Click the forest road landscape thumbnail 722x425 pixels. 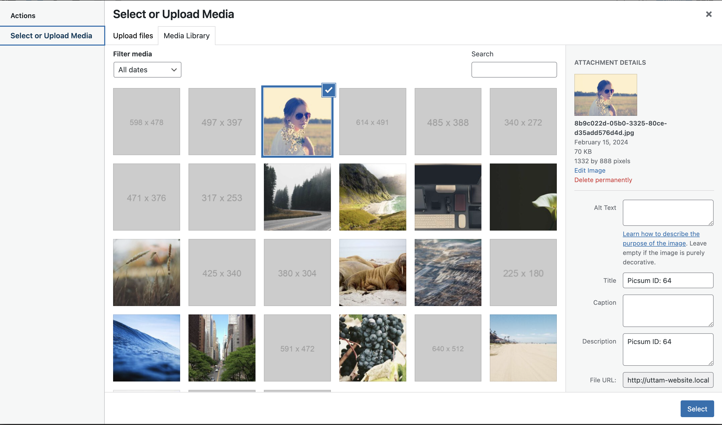297,197
